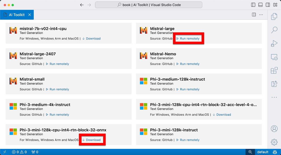The height and width of the screenshot is (155, 281).
Task: Click the mistral-7b-v02-int4-cpu title
Action: 43,29
